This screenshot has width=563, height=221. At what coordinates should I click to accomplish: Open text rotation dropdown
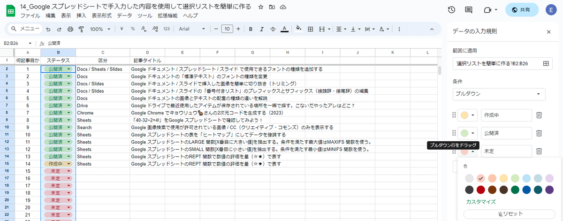tap(384, 29)
